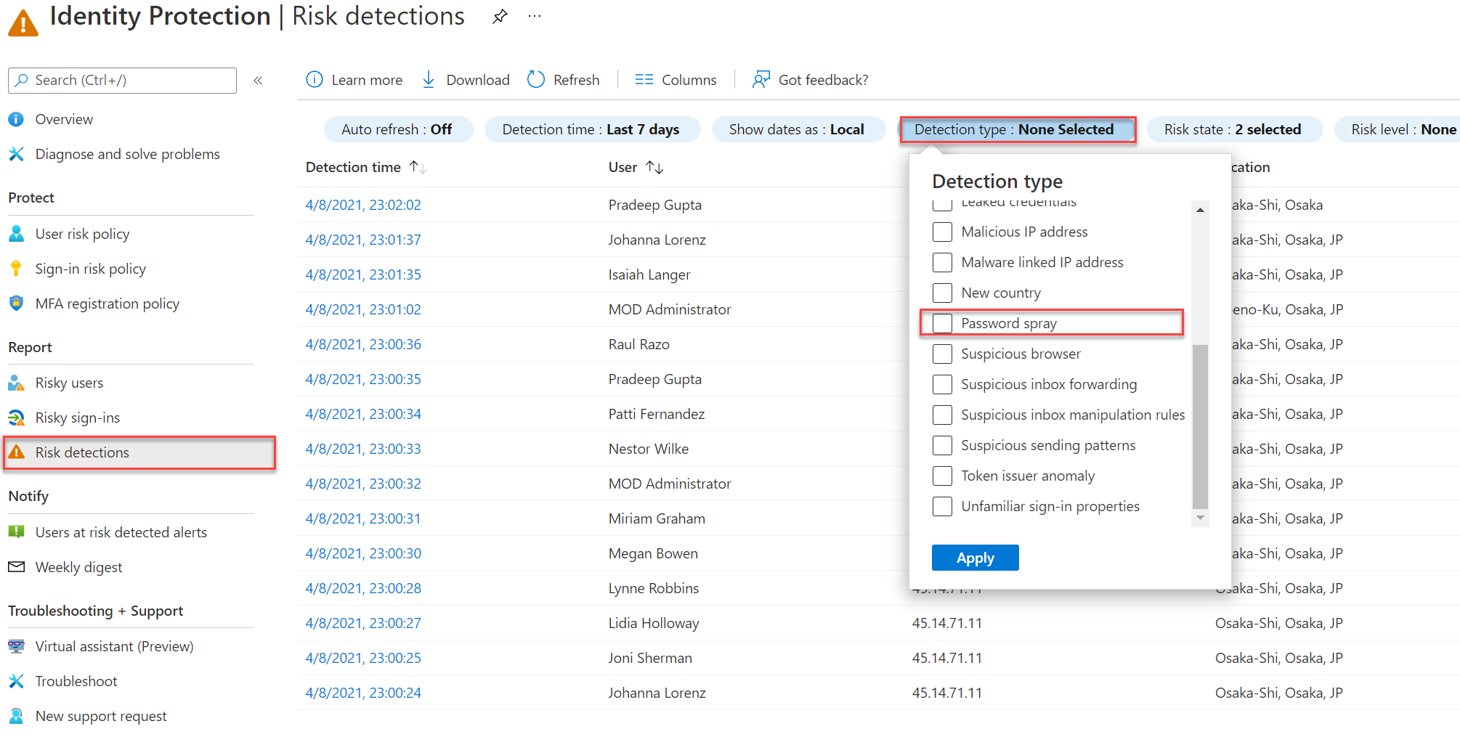
Task: Click the Overview info icon in sidebar
Action: pos(16,119)
